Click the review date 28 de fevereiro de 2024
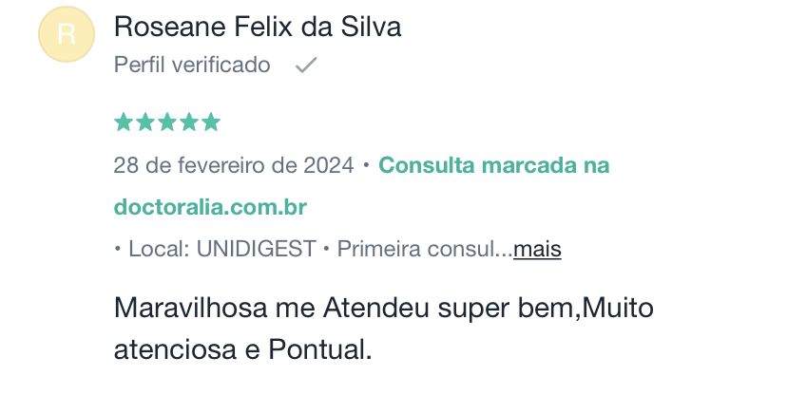787x395 pixels. point(234,165)
